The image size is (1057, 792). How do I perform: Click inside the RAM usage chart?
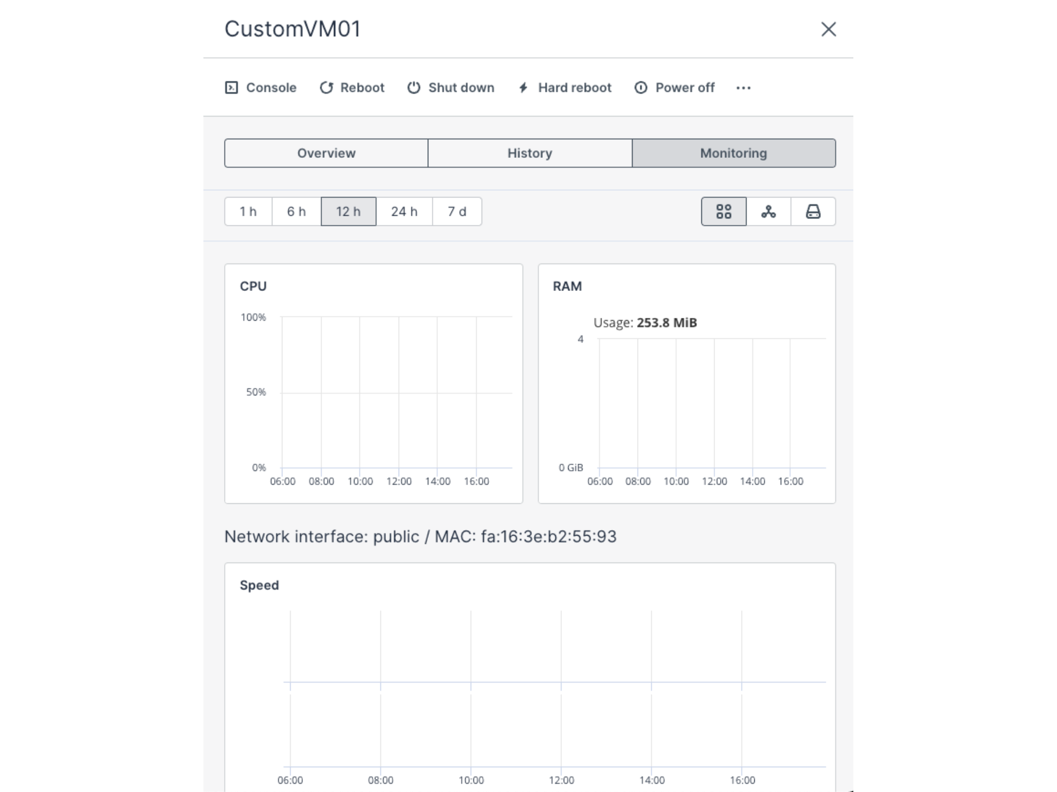coord(712,403)
